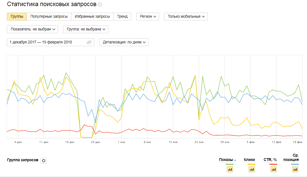Sort by the Клики column header

click(x=249, y=160)
